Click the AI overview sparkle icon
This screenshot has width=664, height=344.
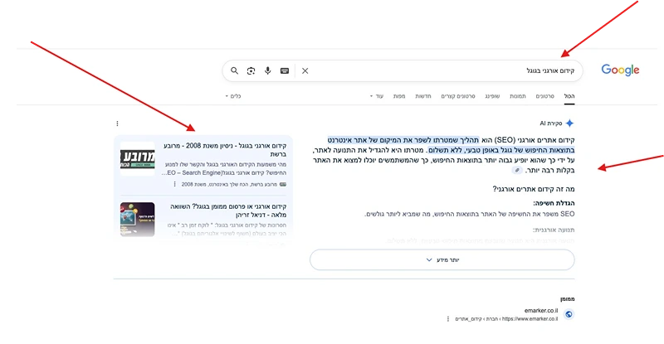click(570, 124)
